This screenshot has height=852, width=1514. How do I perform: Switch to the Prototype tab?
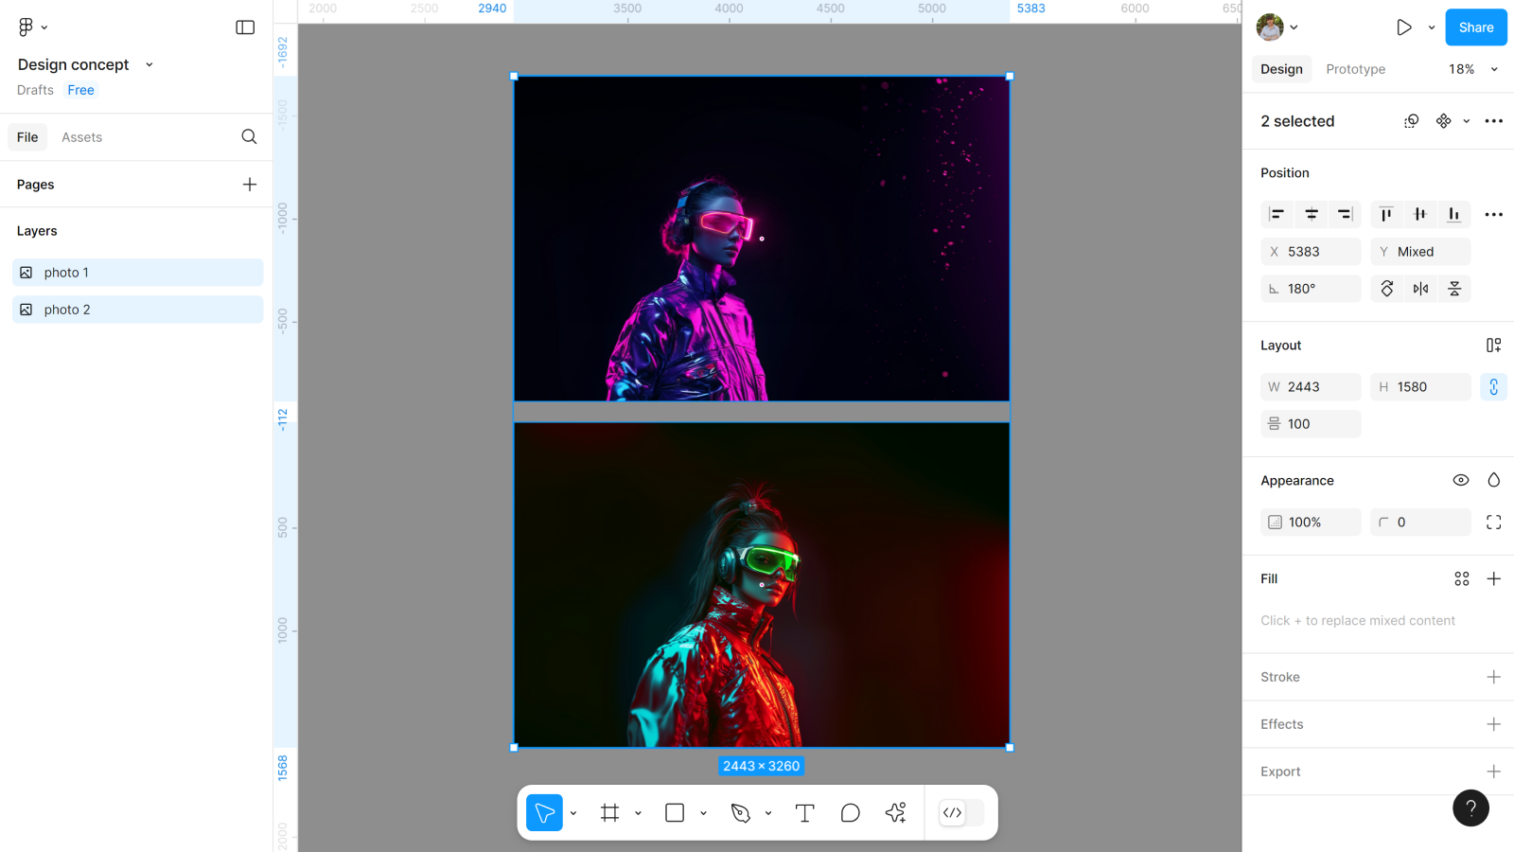(1355, 69)
